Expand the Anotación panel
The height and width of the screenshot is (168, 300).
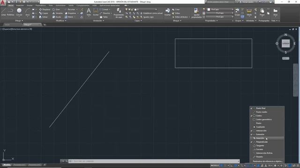point(98,21)
